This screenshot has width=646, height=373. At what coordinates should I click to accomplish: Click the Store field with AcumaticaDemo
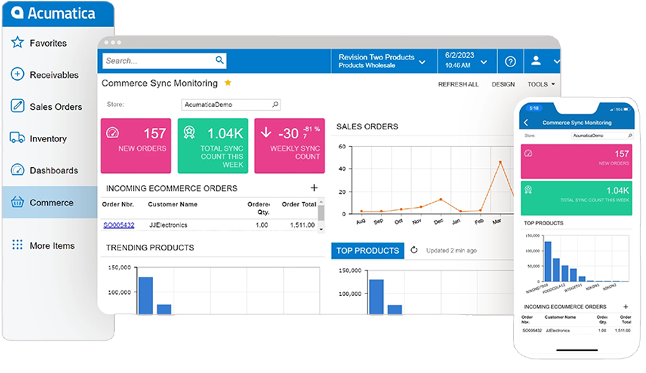pos(231,105)
